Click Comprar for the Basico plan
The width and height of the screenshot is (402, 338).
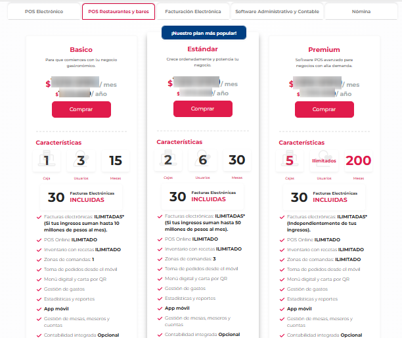81,109
